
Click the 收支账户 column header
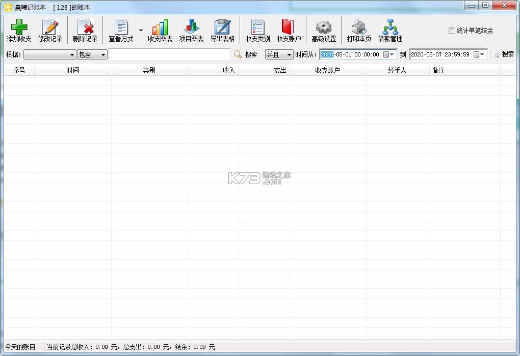328,70
